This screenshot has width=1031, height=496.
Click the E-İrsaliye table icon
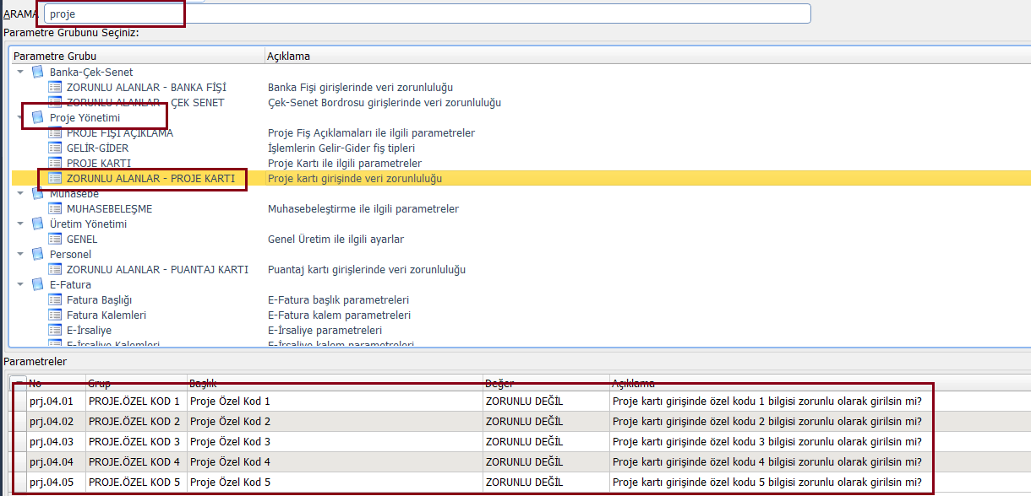55,330
